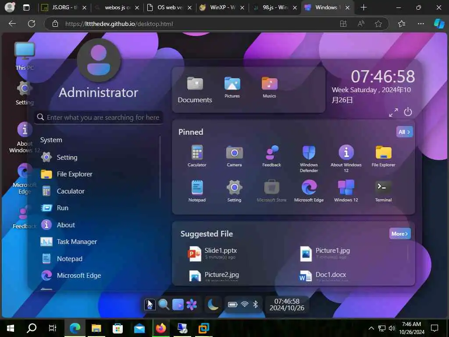This screenshot has height=337, width=449.
Task: Open the Pictures folder shortcut
Action: pos(232,87)
